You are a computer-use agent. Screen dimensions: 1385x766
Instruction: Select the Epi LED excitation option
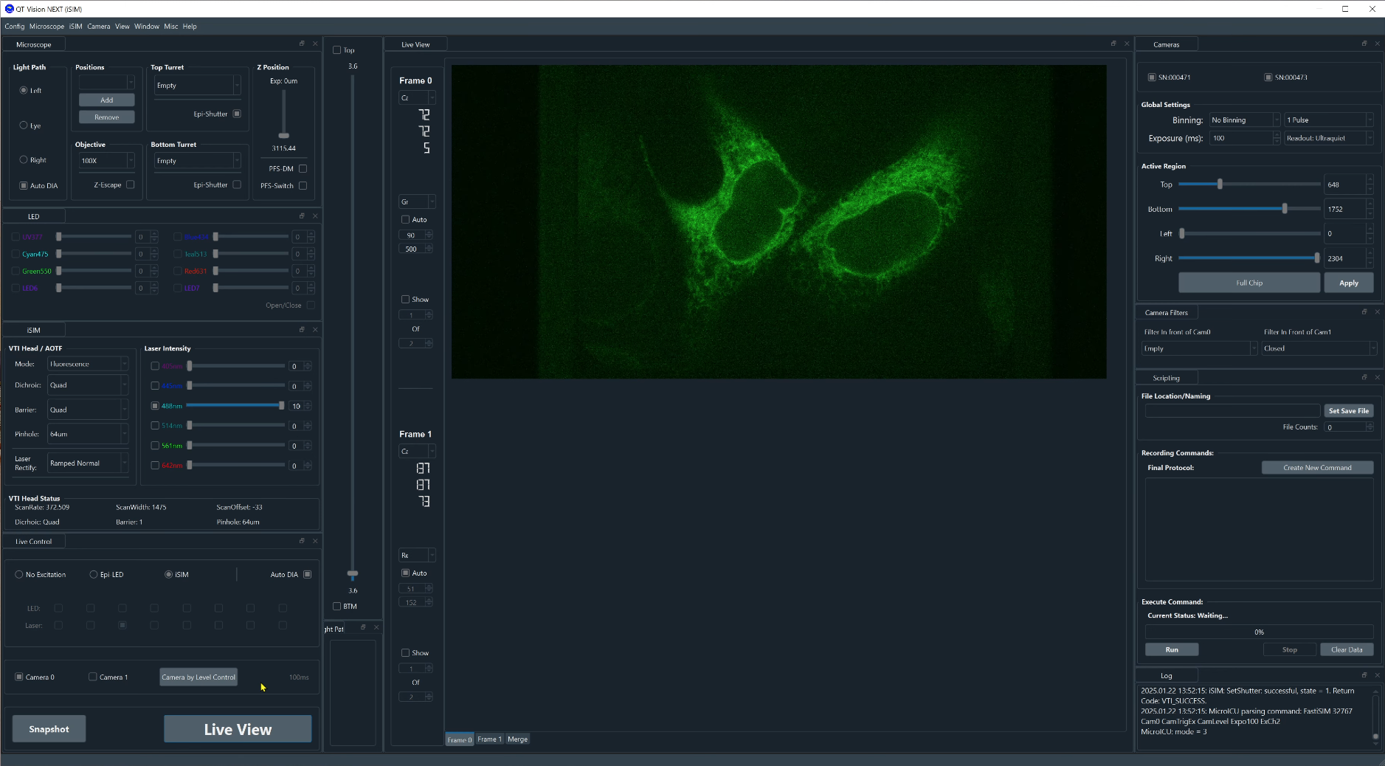(94, 574)
